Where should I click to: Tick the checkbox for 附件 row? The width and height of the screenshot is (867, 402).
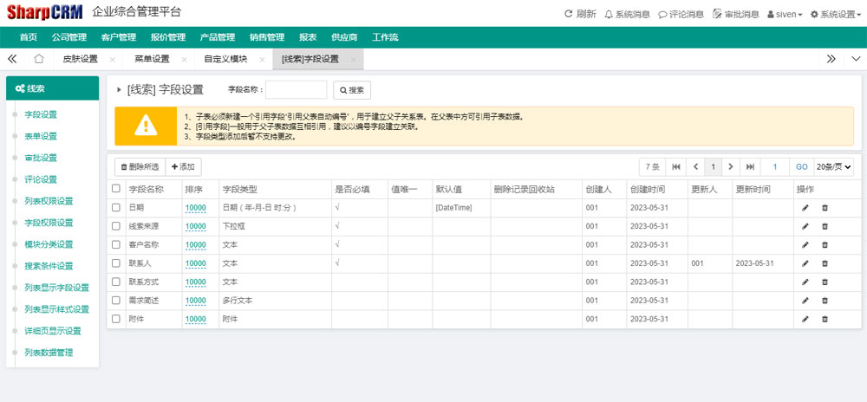[x=116, y=319]
